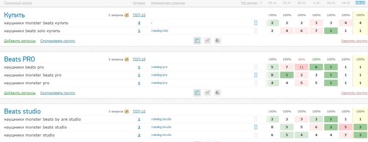Image resolution: width=368 pixels, height=142 pixels.
Task: Click the pencil icon beside Beats studio's 3 запроса
Action: [x=127, y=111]
